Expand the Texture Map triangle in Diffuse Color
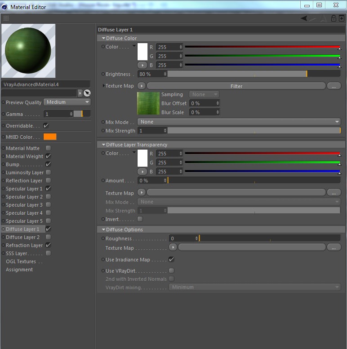This screenshot has height=349, width=347. (x=103, y=85)
